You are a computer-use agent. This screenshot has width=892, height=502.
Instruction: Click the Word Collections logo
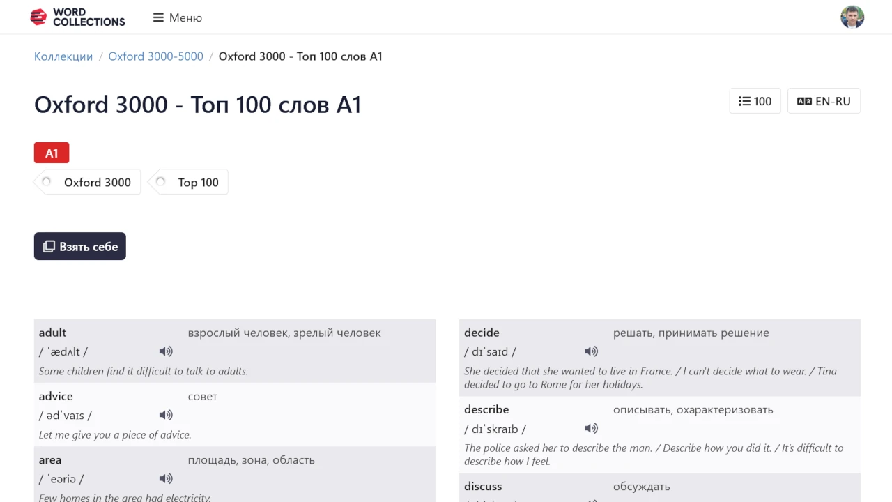(77, 17)
